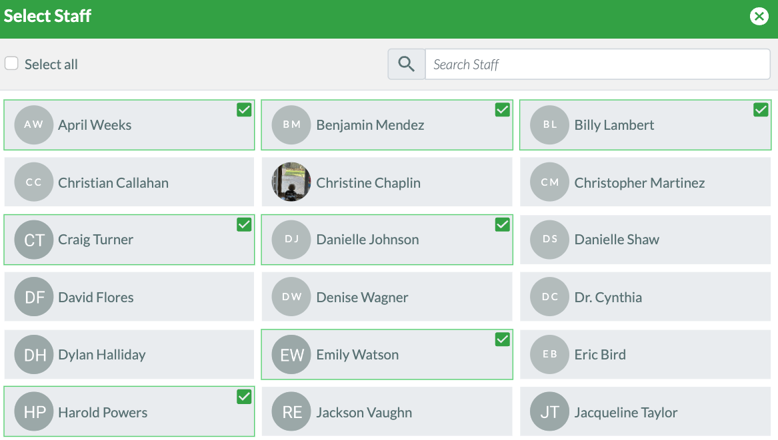Click the Harold Powers name label
Image resolution: width=778 pixels, height=440 pixels.
[x=103, y=412]
